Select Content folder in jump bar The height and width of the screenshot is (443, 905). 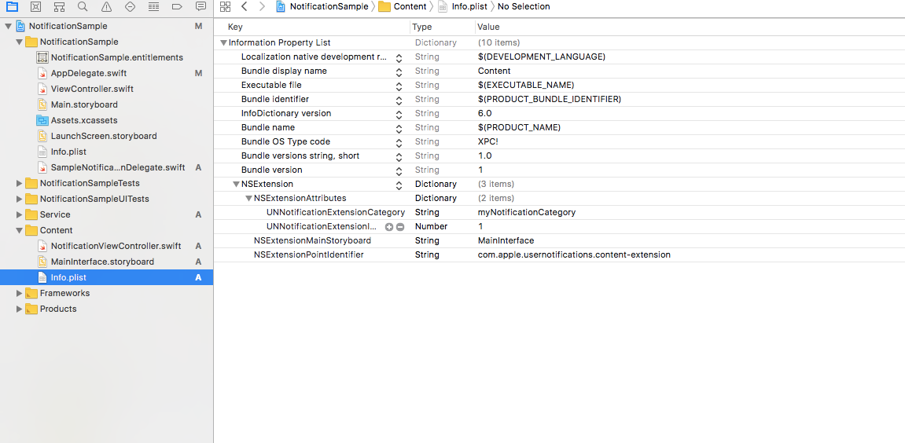403,7
